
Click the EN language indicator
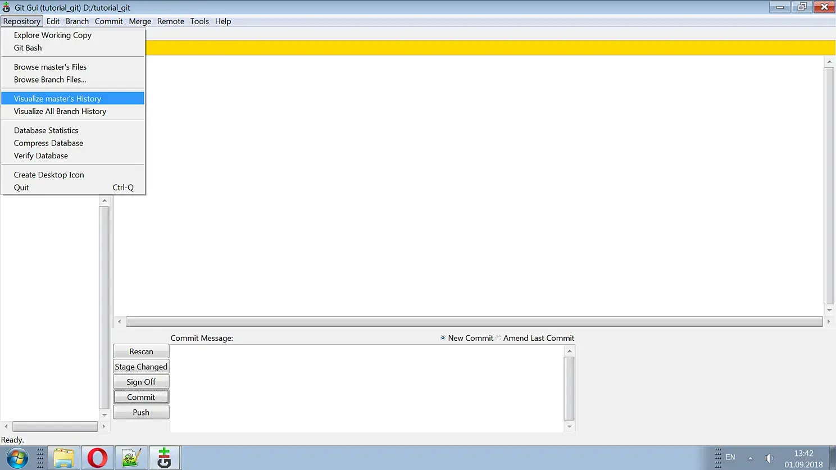(x=730, y=457)
